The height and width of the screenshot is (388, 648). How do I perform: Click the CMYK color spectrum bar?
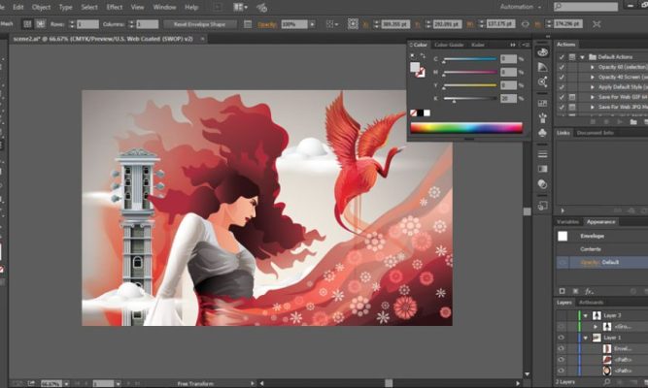click(x=466, y=127)
